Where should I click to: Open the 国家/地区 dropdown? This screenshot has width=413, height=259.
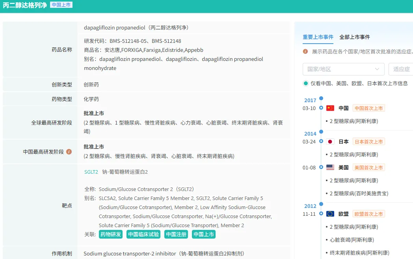point(343,69)
